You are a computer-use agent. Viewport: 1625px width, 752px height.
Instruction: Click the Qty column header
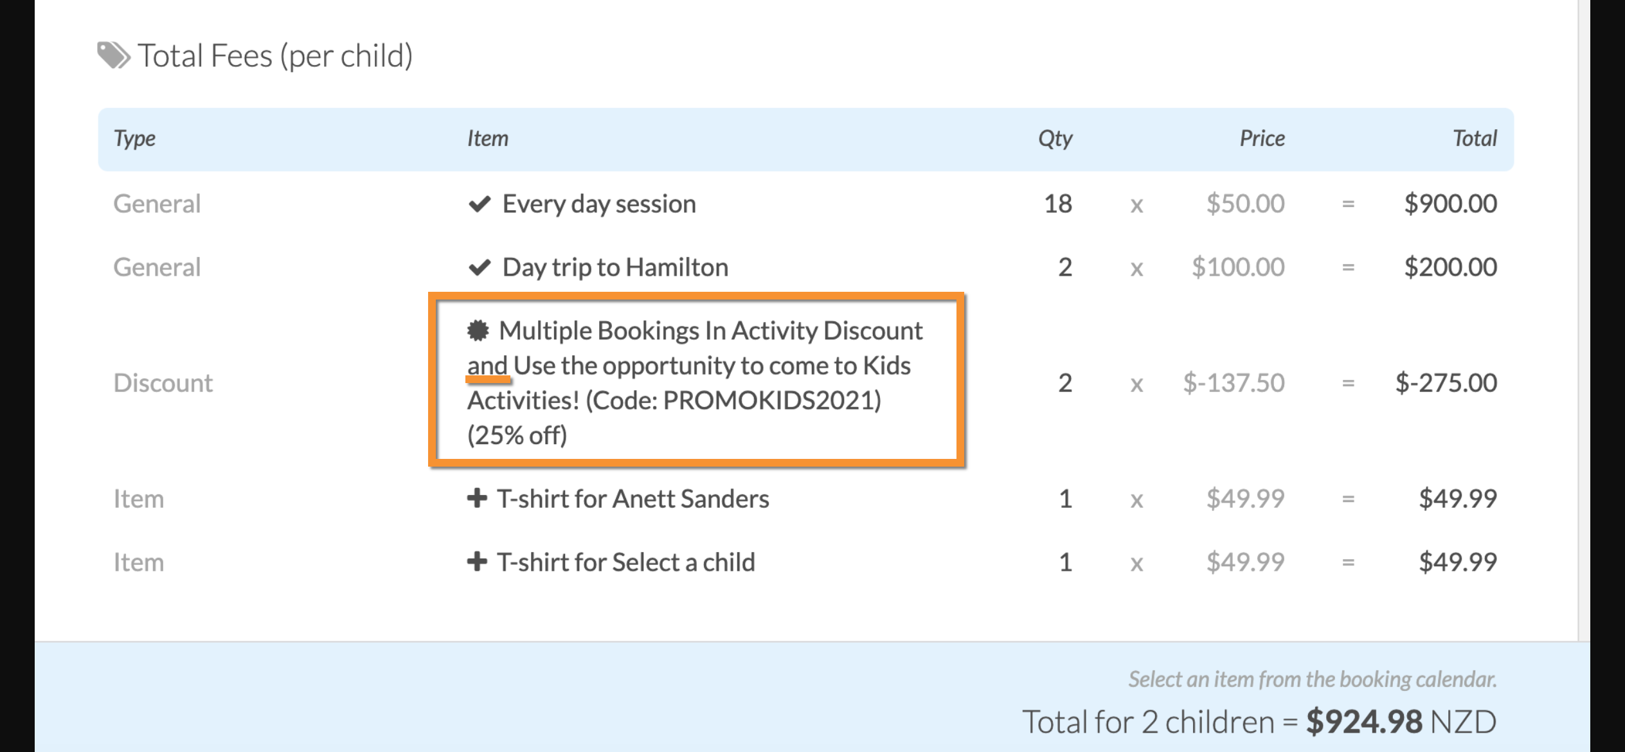tap(1055, 139)
